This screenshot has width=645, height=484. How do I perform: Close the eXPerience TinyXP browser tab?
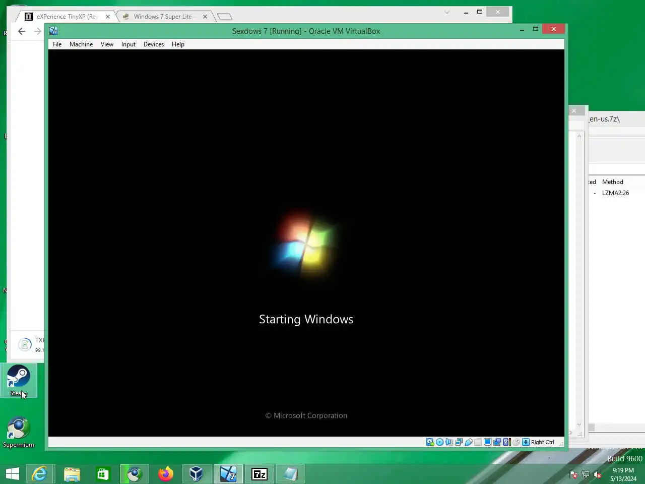point(107,17)
